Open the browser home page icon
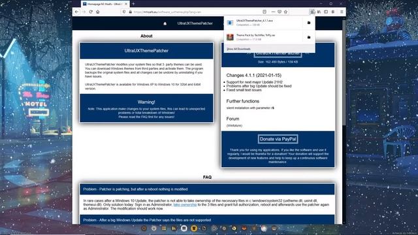This screenshot has width=418, height=235. (x=98, y=12)
